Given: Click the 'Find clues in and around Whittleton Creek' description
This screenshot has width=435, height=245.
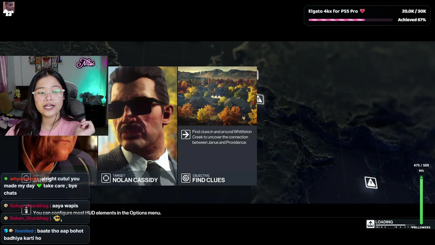Looking at the screenshot, I should (222, 137).
